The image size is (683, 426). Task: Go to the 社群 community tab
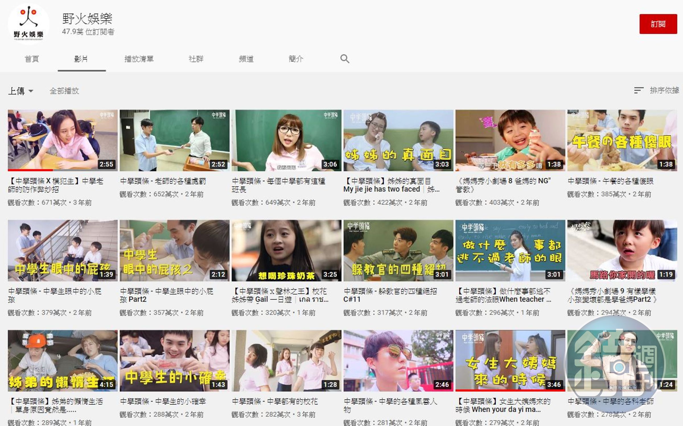(196, 59)
